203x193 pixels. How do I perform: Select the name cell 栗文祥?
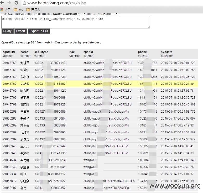pyautogui.click(x=25, y=153)
